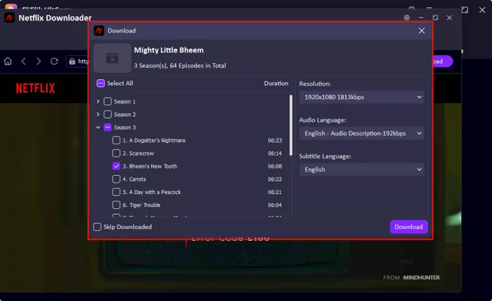
Task: Open the Audio Language dropdown
Action: (361, 133)
